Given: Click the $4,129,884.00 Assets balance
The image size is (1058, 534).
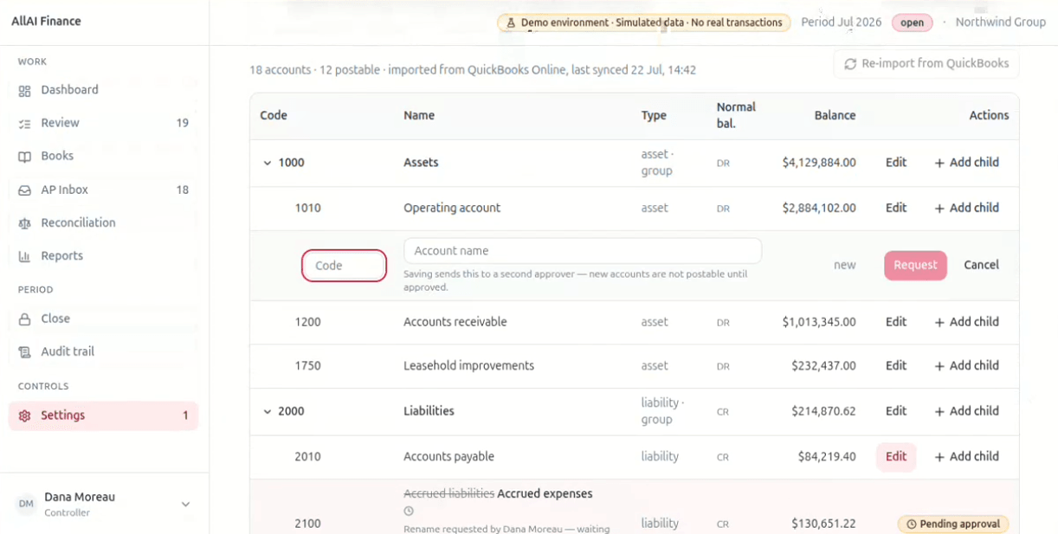Looking at the screenshot, I should coord(819,163).
